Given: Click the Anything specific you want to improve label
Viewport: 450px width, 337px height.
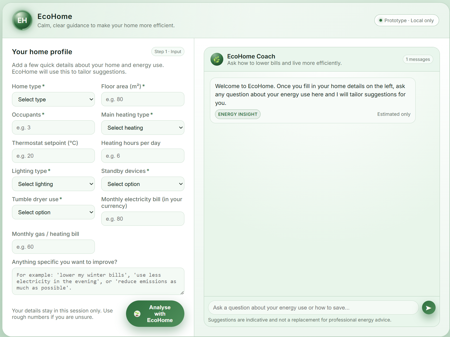Looking at the screenshot, I should point(64,262).
